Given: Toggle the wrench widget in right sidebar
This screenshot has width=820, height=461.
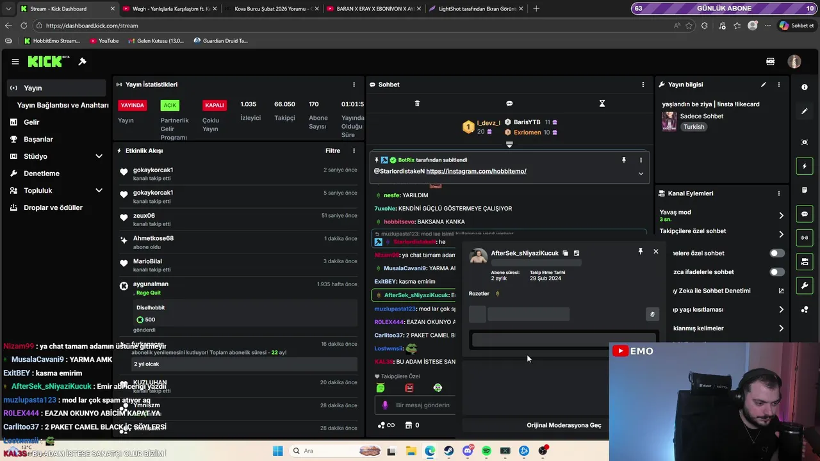Looking at the screenshot, I should (x=805, y=285).
